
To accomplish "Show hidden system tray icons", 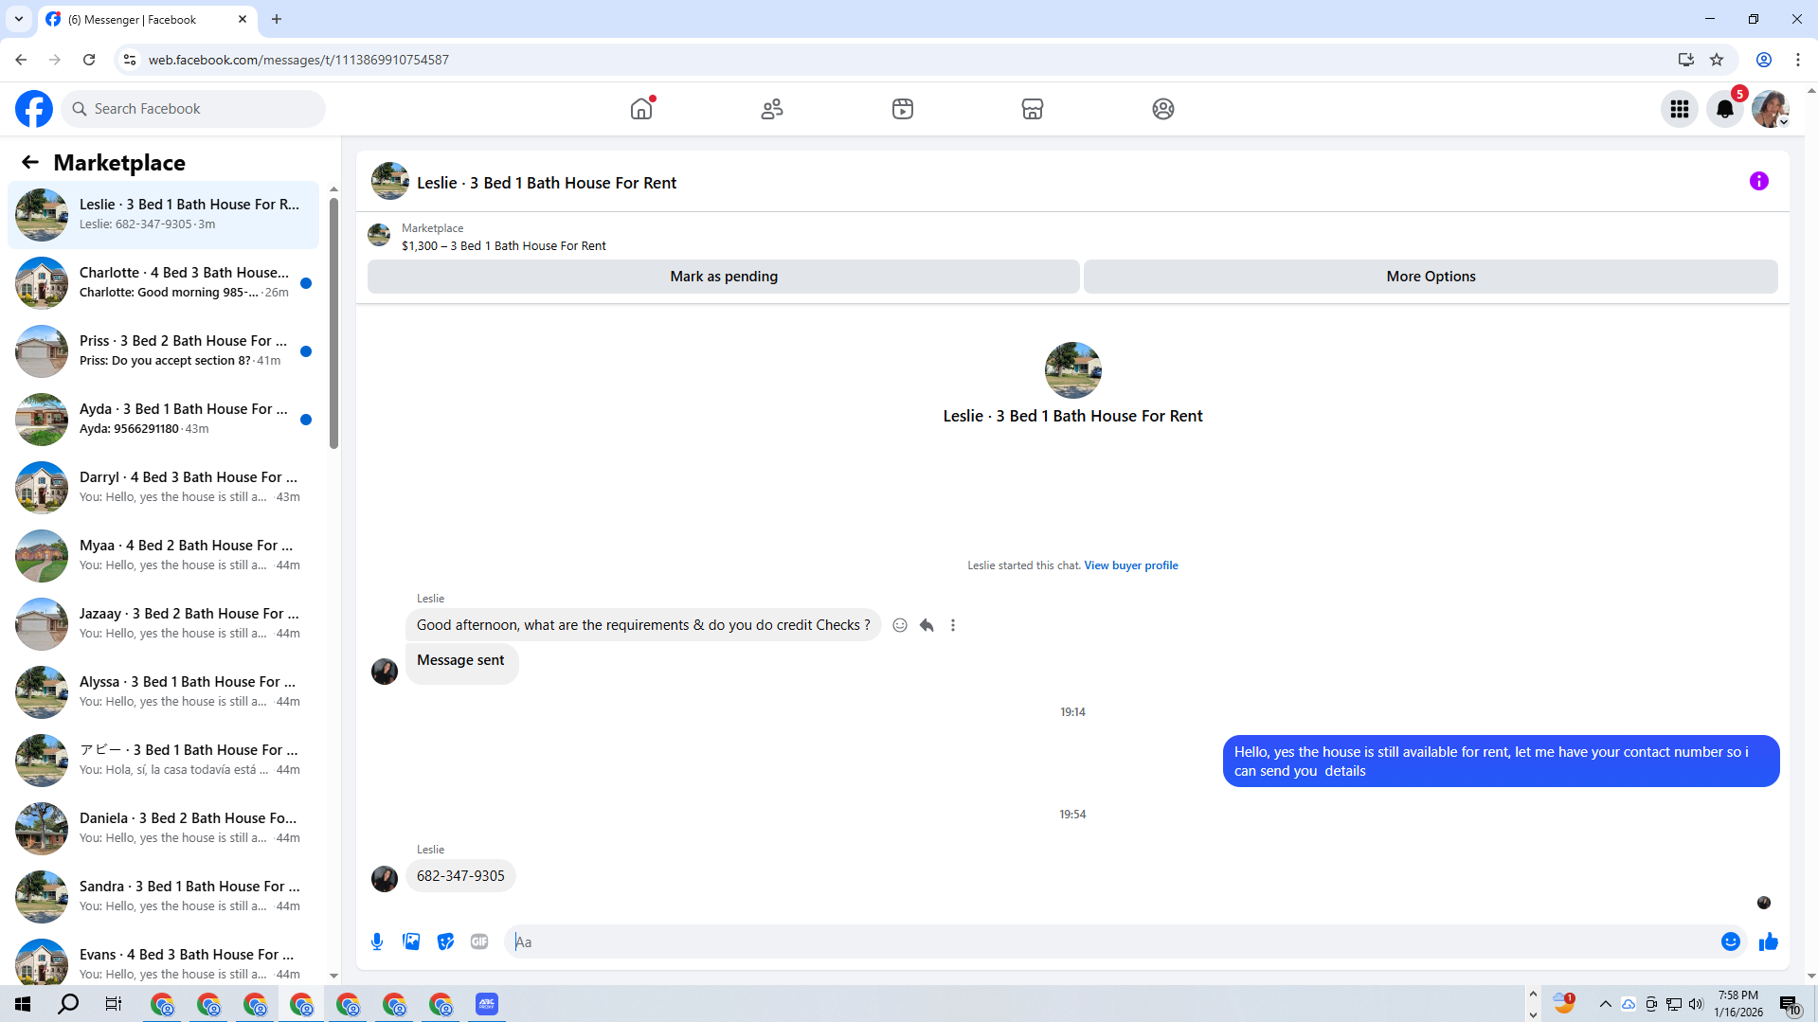I will [x=1605, y=1004].
